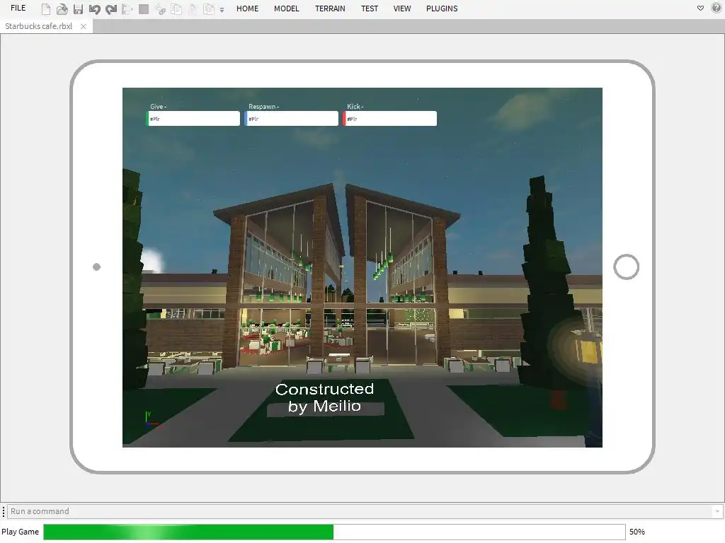Switch to the TERRAIN ribbon tab

point(330,8)
